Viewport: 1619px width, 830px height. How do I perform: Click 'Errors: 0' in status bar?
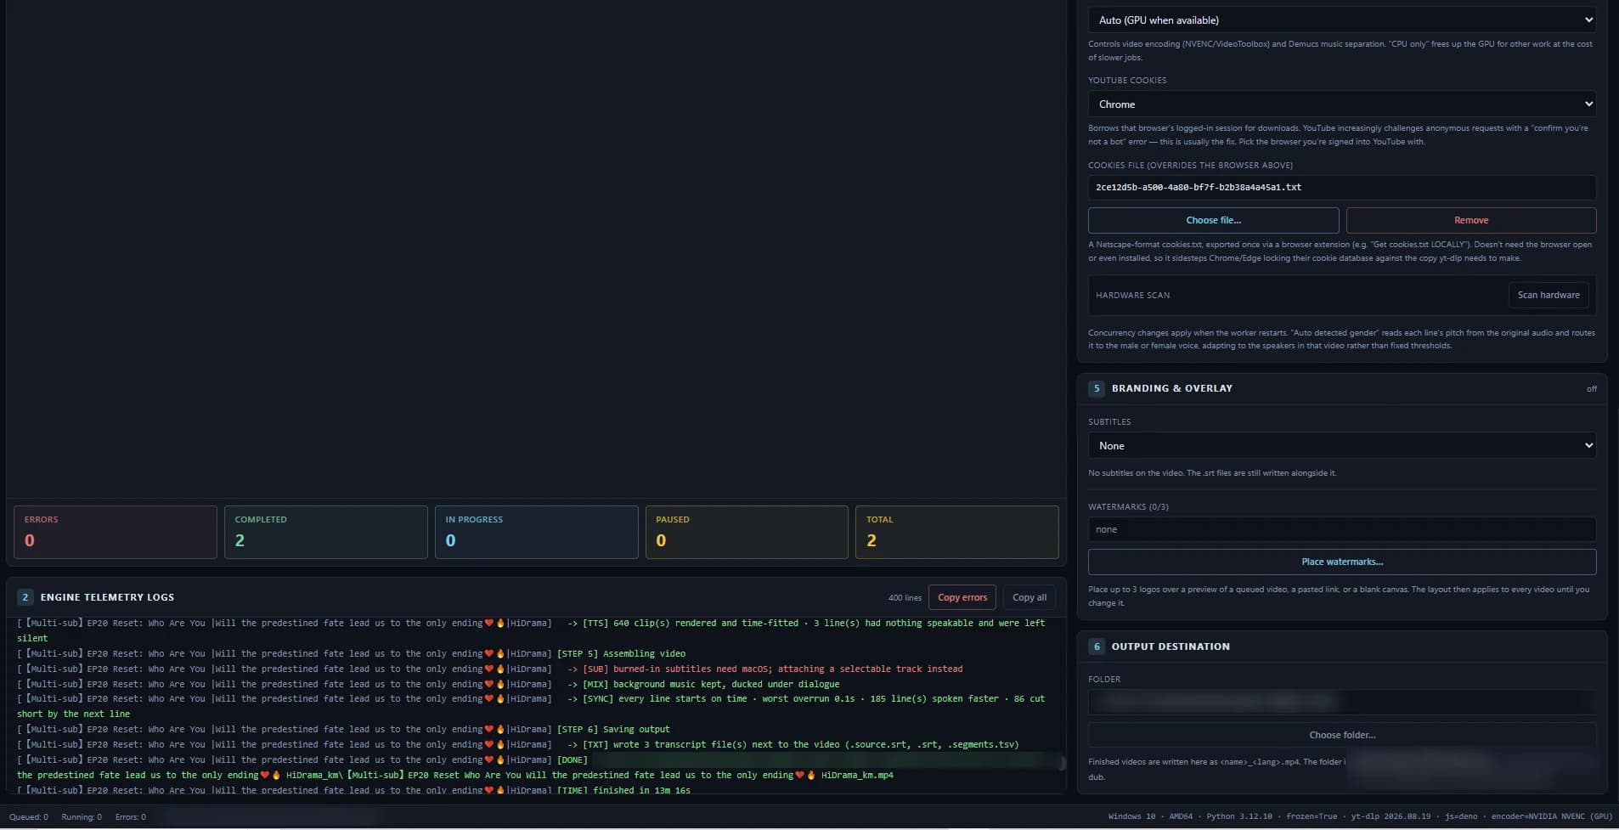[x=131, y=817]
